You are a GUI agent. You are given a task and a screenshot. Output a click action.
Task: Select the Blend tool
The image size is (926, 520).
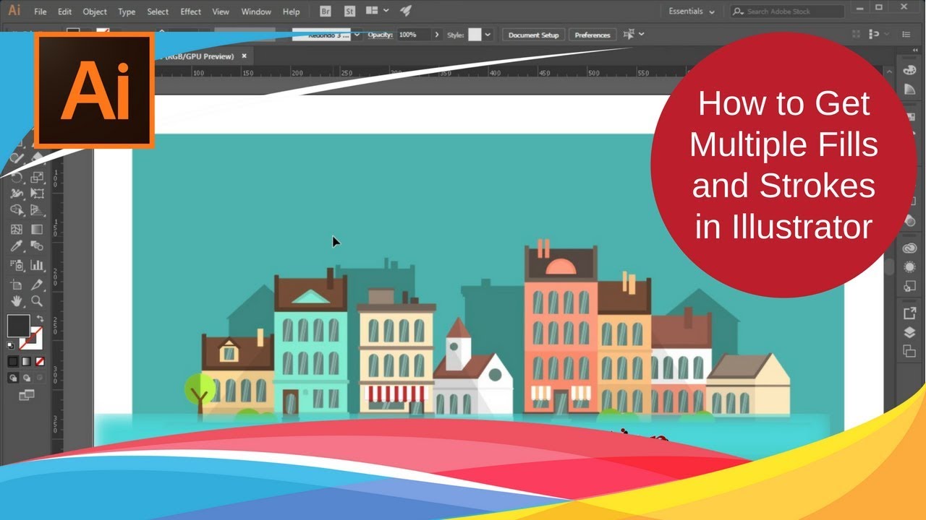tap(37, 247)
